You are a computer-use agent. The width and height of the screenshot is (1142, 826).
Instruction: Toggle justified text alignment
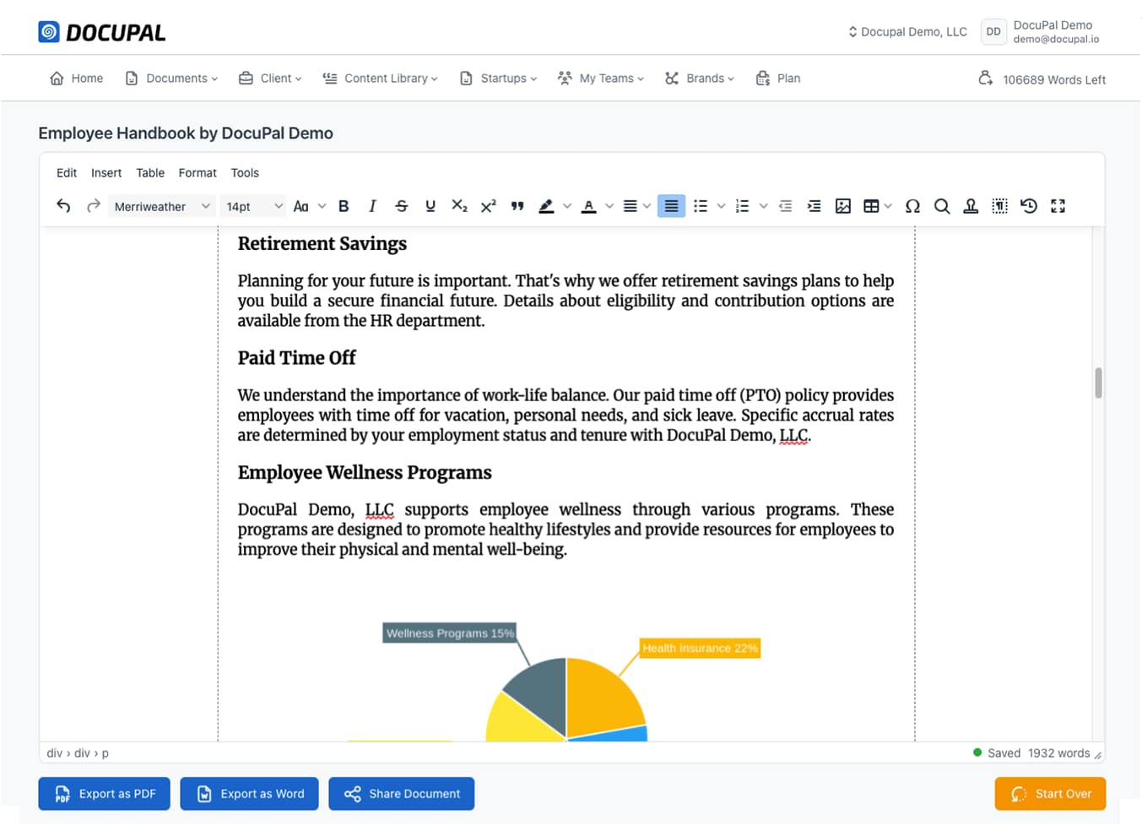(x=671, y=205)
